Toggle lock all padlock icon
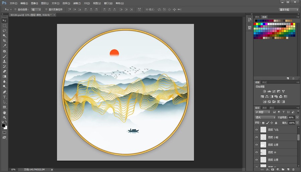This screenshot has width=301, height=172. point(276,123)
